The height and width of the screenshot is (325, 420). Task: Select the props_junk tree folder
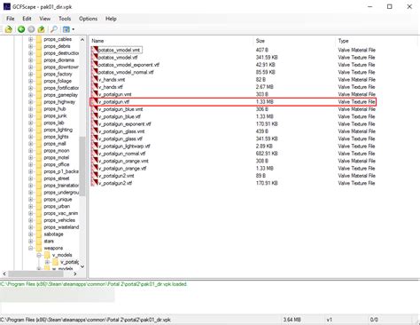coord(55,115)
